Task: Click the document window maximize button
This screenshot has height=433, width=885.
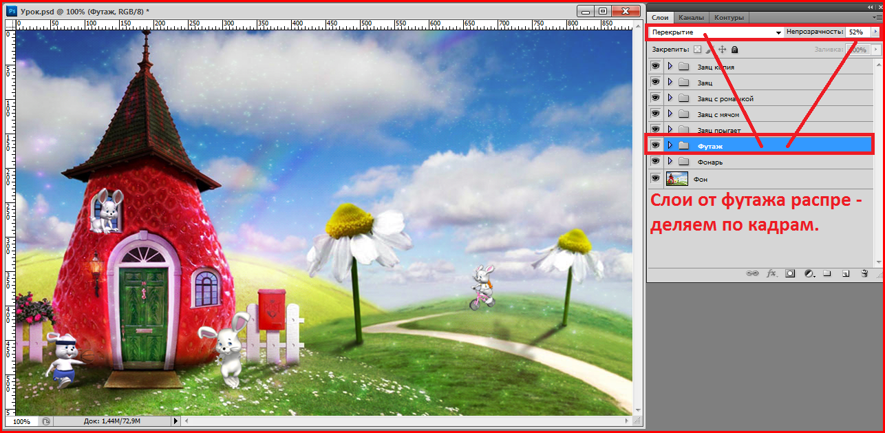Action: click(x=604, y=10)
